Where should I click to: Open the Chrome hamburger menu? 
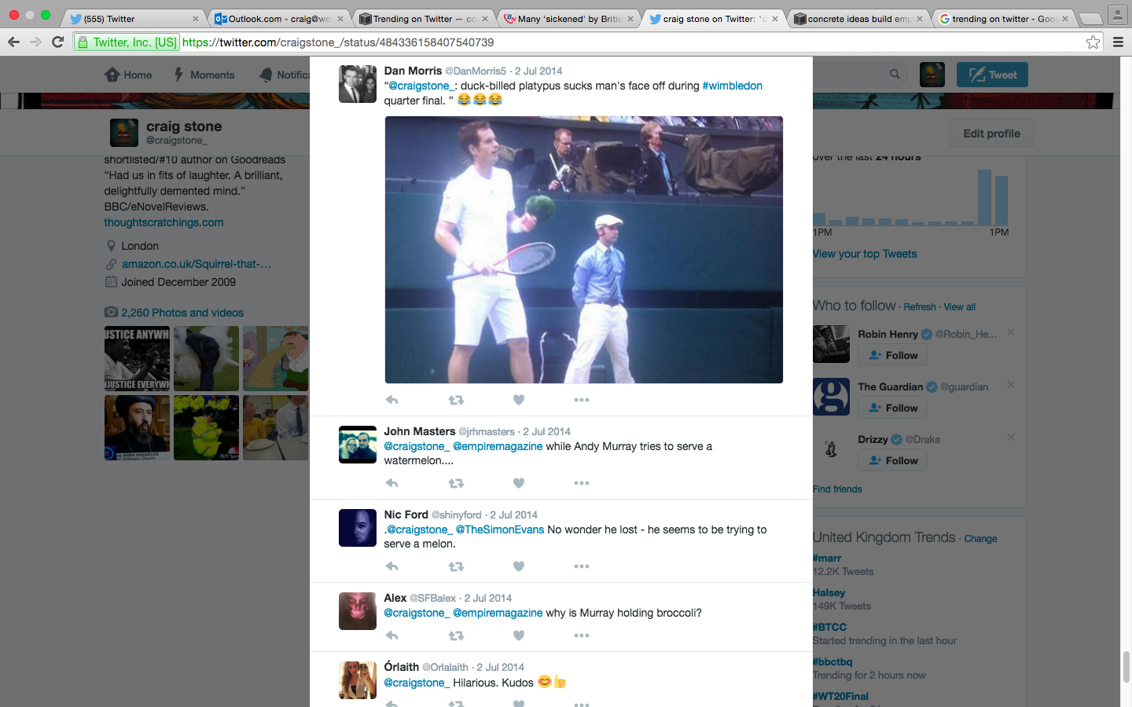click(x=1118, y=42)
